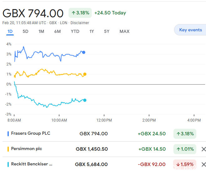Remove Reckitt Benckiser from comparison
Screen dimensions: 206x172
click(203, 164)
